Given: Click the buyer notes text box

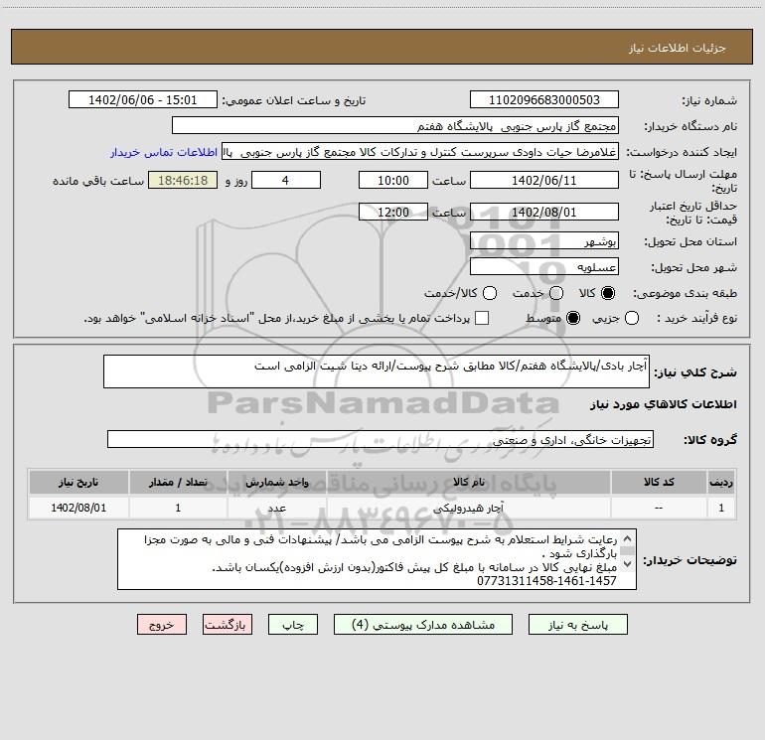Looking at the screenshot, I should coord(377,559).
